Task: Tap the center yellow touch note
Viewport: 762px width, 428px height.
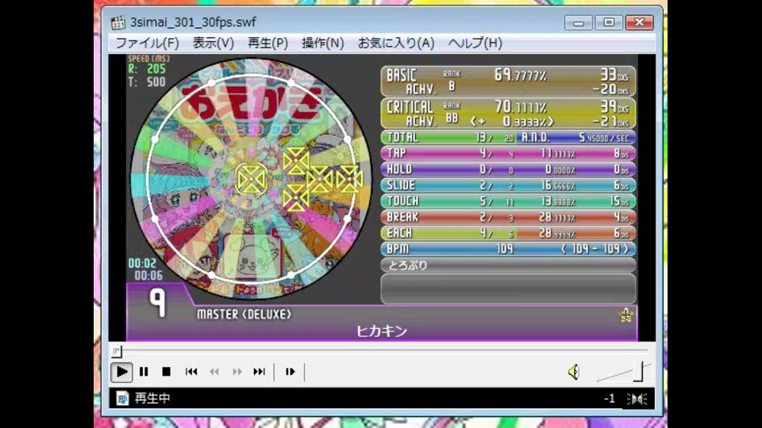Action: coord(251,180)
